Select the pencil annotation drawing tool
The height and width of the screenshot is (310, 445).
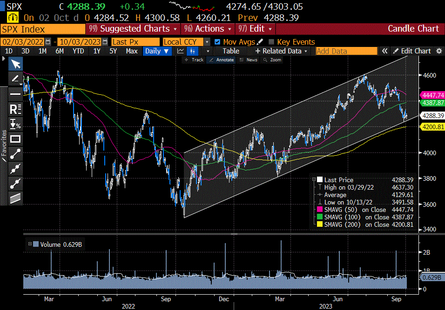pos(16,79)
